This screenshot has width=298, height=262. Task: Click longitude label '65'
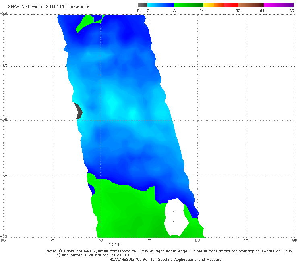52,240
